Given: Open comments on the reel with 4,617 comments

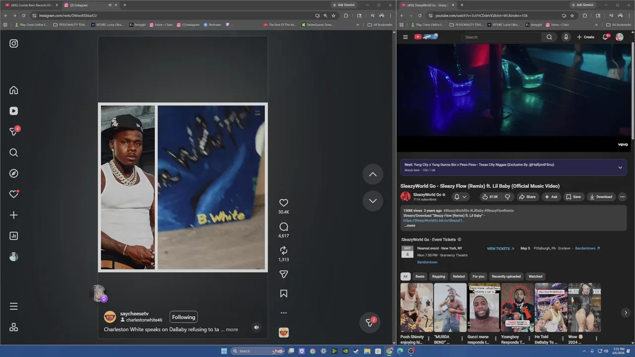Looking at the screenshot, I should (x=284, y=227).
